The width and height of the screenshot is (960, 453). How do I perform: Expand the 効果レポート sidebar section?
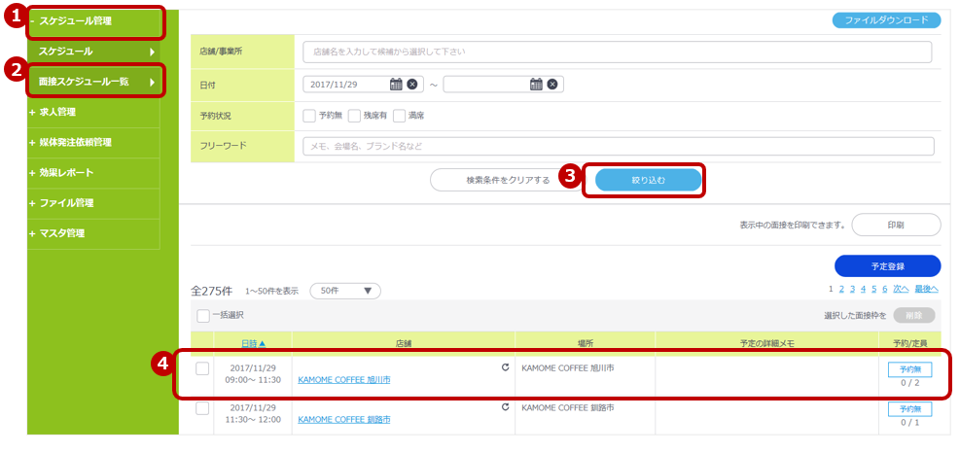(66, 173)
